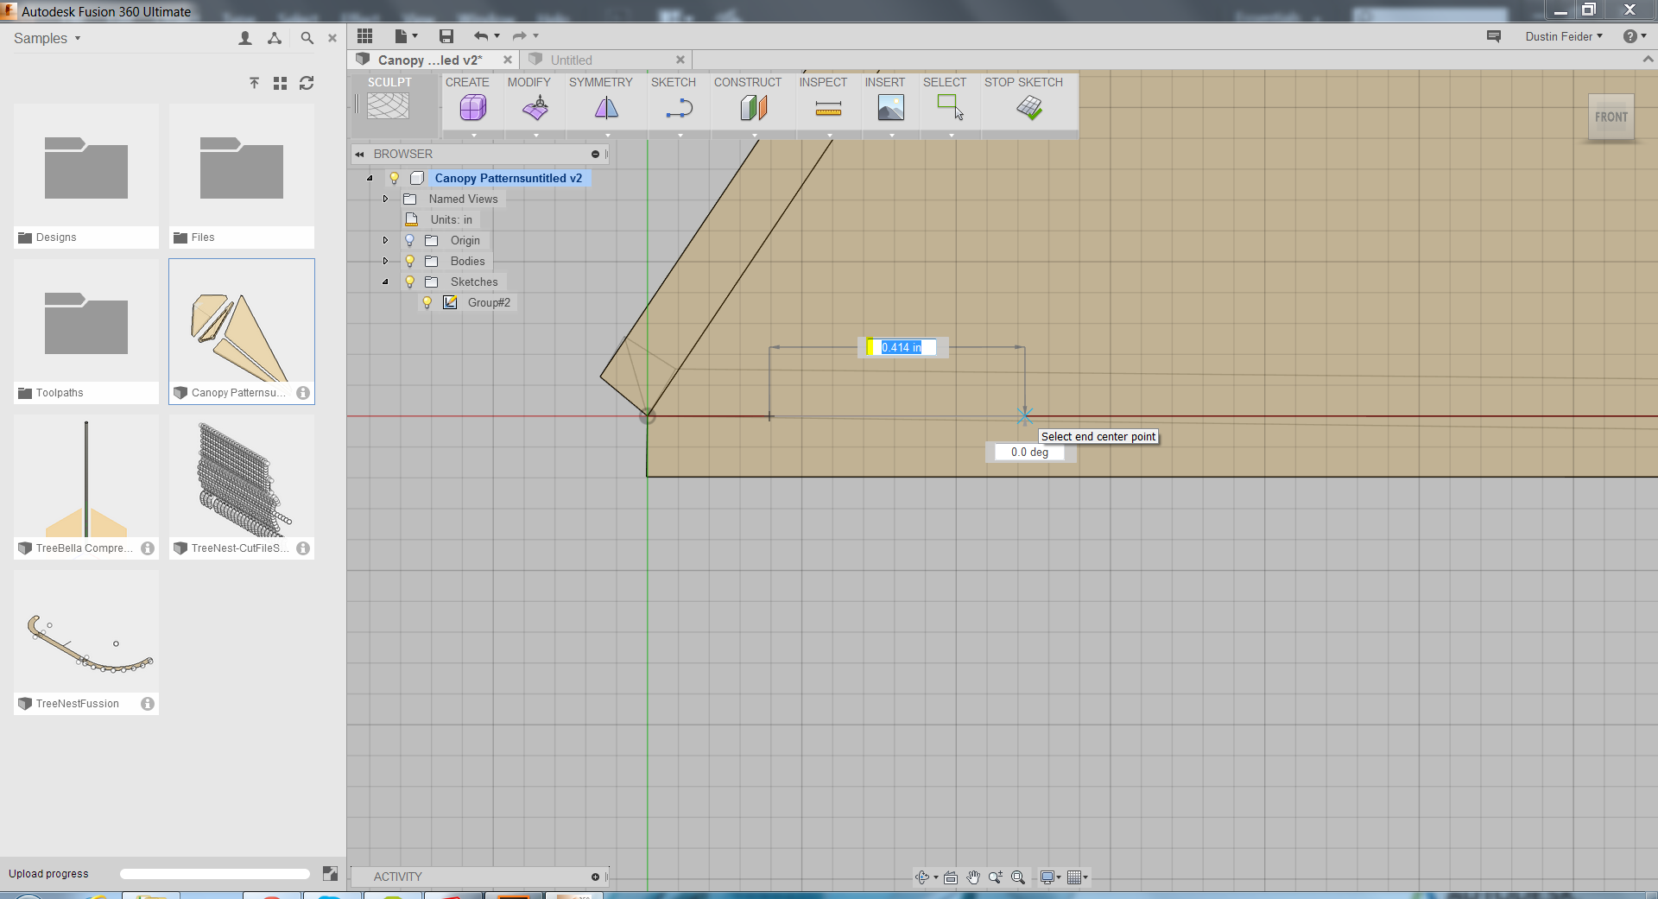The image size is (1658, 899).
Task: Collapse the Canopy Patternsuntitled v2 root node
Action: (x=370, y=178)
